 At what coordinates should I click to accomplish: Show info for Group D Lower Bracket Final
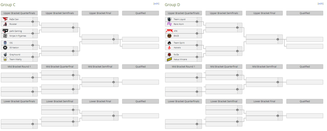pyautogui.click(x=278, y=116)
